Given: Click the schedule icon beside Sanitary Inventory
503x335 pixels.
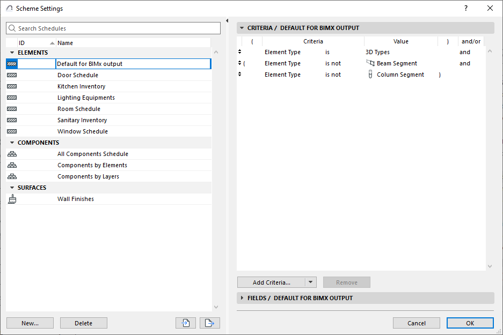Looking at the screenshot, I should click(12, 120).
